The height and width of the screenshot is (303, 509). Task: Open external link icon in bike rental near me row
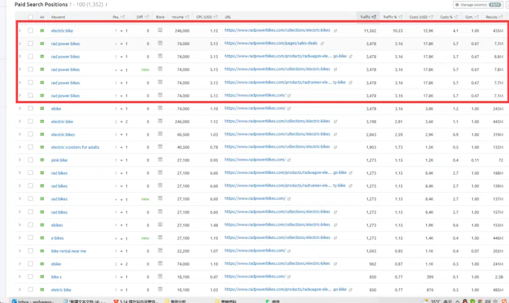pyautogui.click(x=289, y=251)
